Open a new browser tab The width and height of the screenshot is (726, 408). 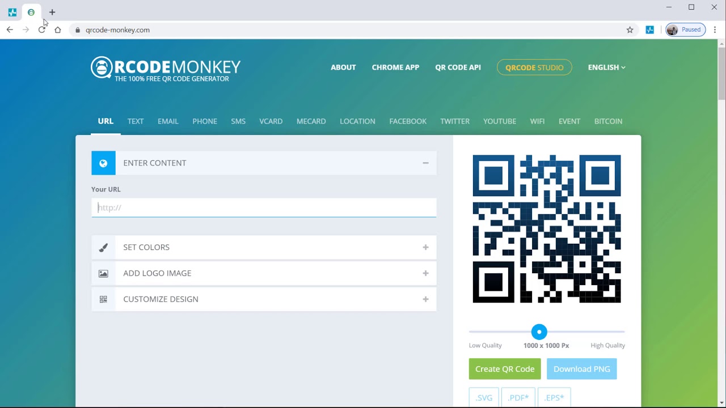point(52,12)
